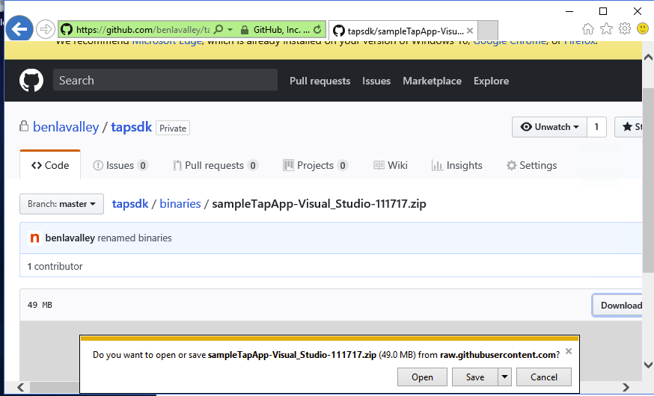Click the benlavalley avatar in commit row
Viewport: 654px width, 396px height.
(x=35, y=238)
